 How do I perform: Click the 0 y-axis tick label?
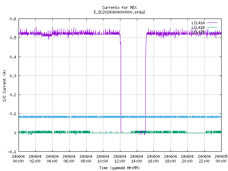click(15, 133)
